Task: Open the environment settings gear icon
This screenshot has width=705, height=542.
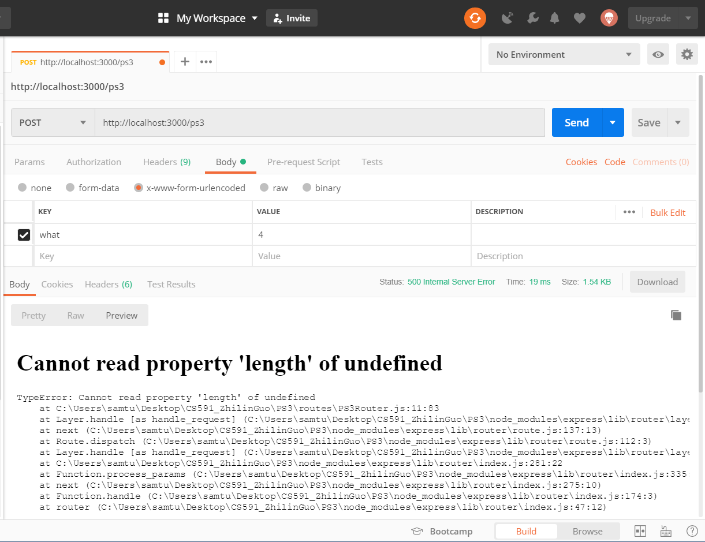Action: pos(687,54)
